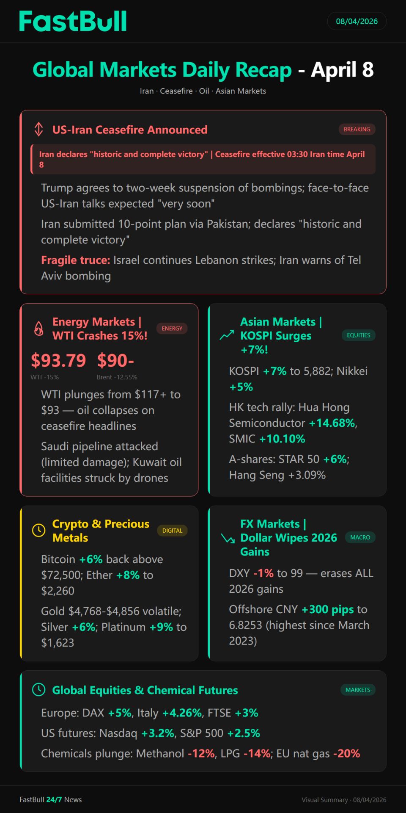Click the EQUITIES tag badge

point(358,335)
